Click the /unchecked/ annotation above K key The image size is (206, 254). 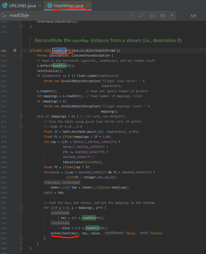[60, 213]
